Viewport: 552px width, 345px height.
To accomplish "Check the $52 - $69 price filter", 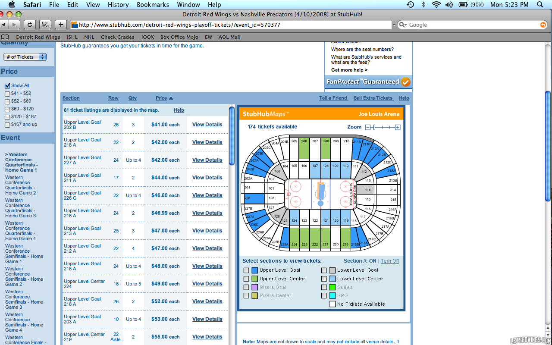I will (7, 101).
